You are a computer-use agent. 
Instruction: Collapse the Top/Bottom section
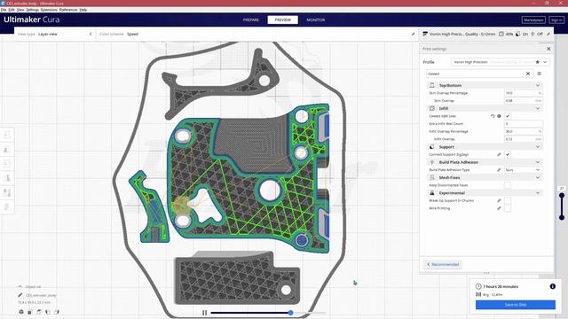[538, 85]
